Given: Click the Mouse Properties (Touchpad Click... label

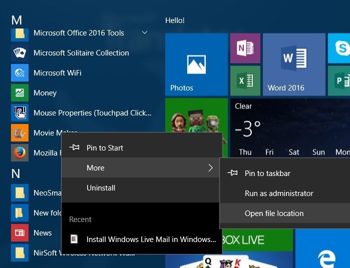Looking at the screenshot, I should (93, 113).
